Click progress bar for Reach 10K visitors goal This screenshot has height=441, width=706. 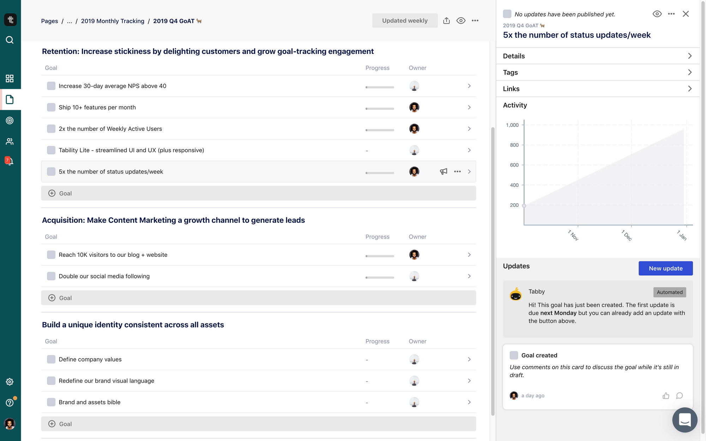[x=379, y=256]
